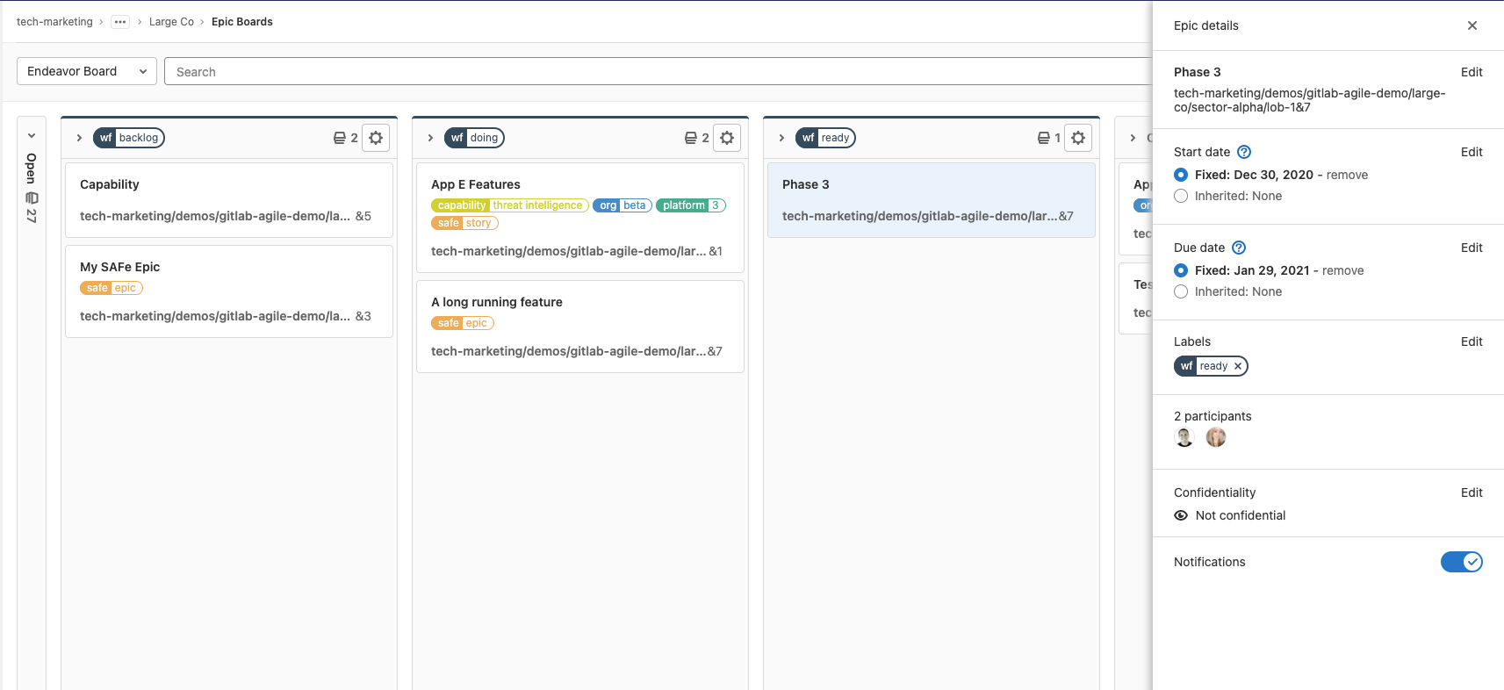The width and height of the screenshot is (1504, 690).
Task: Remove the wf ready label
Action: click(1238, 366)
